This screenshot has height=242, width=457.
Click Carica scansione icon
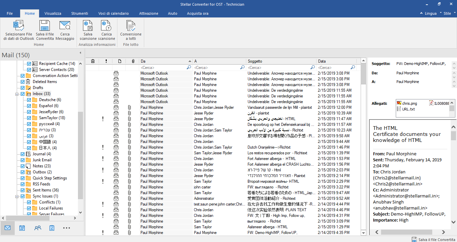tap(106, 30)
